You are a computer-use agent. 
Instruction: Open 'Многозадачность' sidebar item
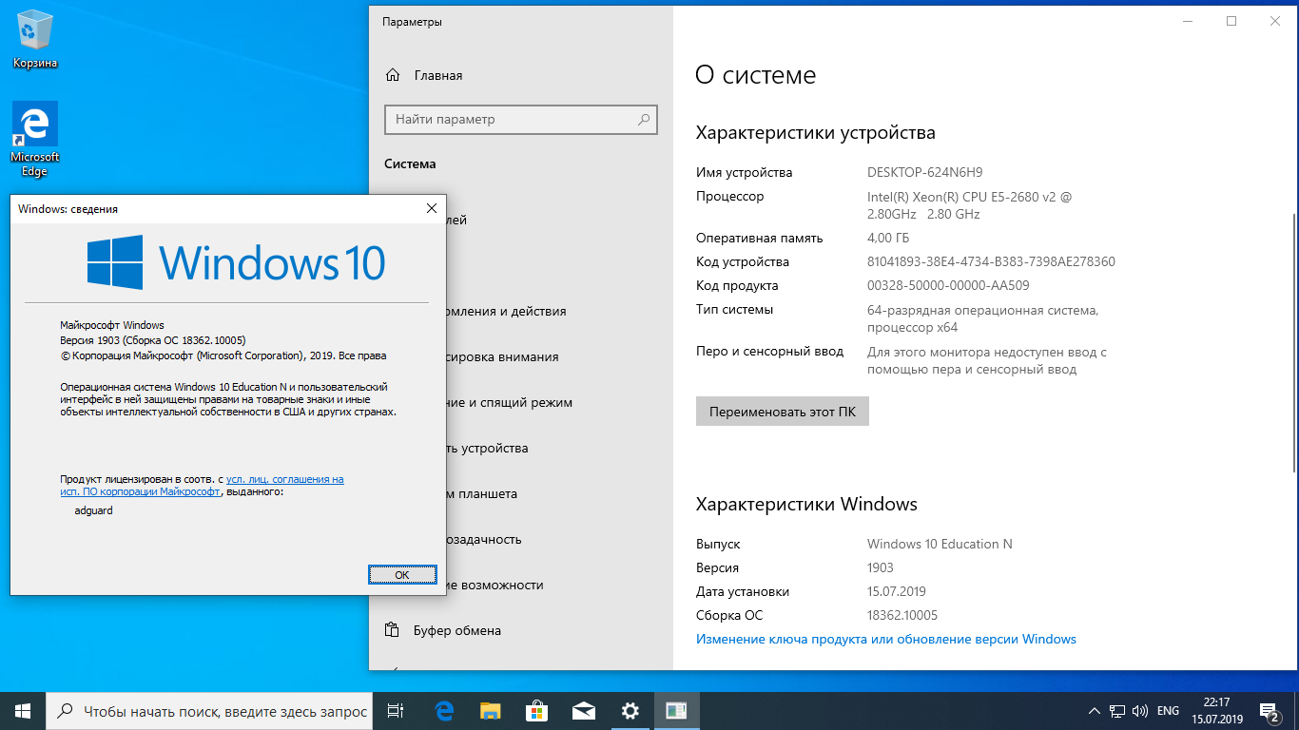[484, 539]
